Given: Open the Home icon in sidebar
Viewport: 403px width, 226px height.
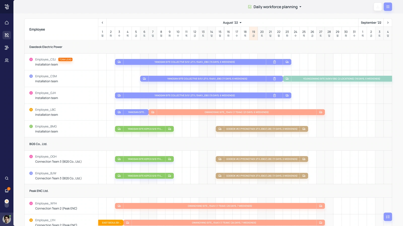Looking at the screenshot, I should pyautogui.click(x=7, y=23).
